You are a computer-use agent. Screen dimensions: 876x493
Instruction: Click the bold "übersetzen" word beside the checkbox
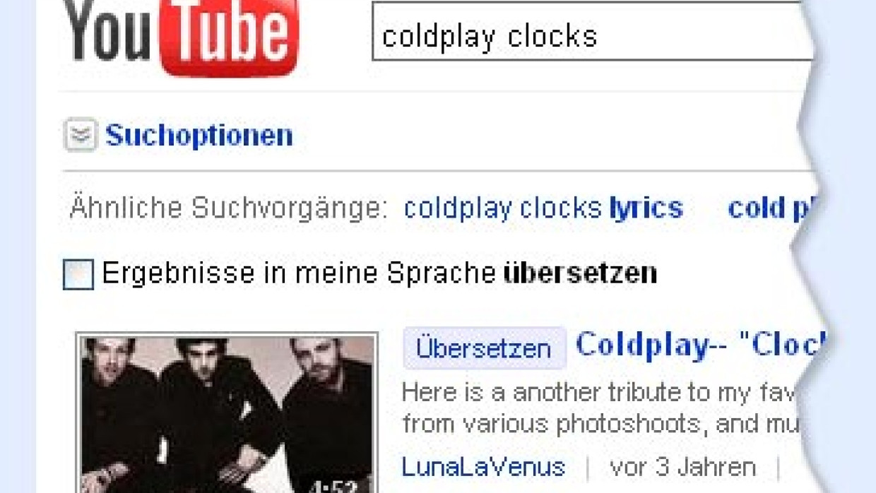click(580, 273)
